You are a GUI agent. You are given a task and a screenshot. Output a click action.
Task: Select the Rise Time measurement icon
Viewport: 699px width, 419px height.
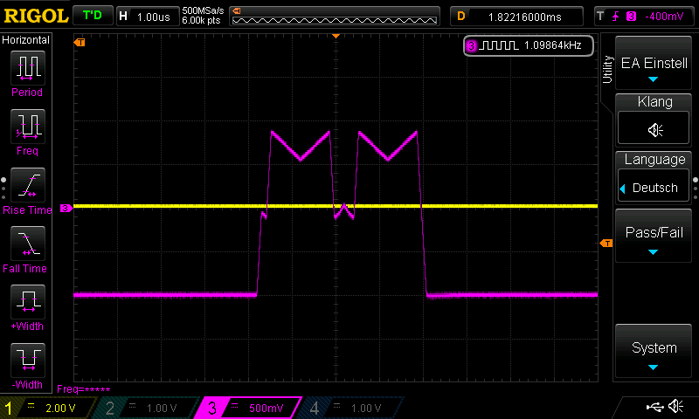coord(28,185)
